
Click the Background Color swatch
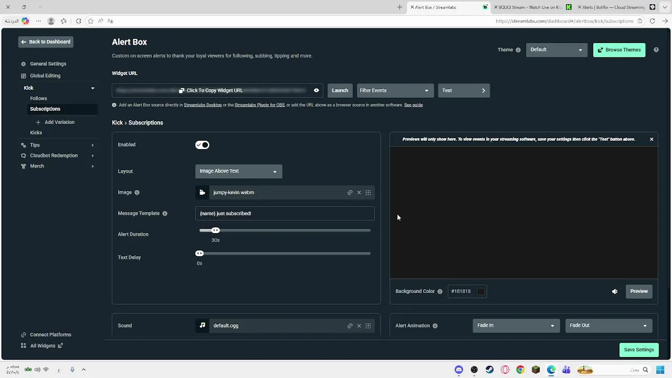coord(481,291)
